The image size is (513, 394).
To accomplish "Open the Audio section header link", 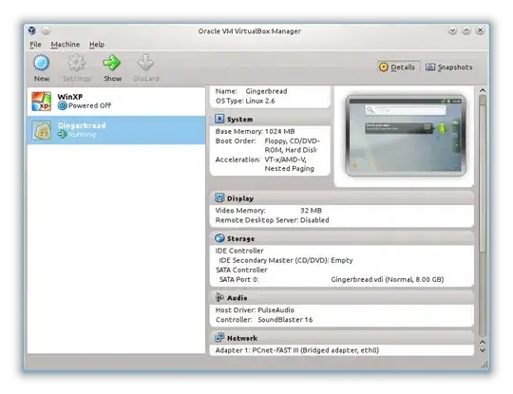I will pos(237,298).
